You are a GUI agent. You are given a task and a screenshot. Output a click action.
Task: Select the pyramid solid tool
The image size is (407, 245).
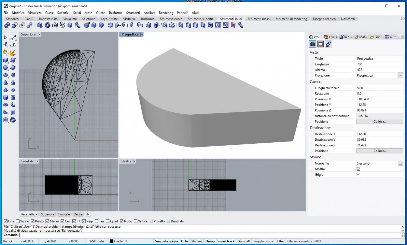tap(5, 90)
